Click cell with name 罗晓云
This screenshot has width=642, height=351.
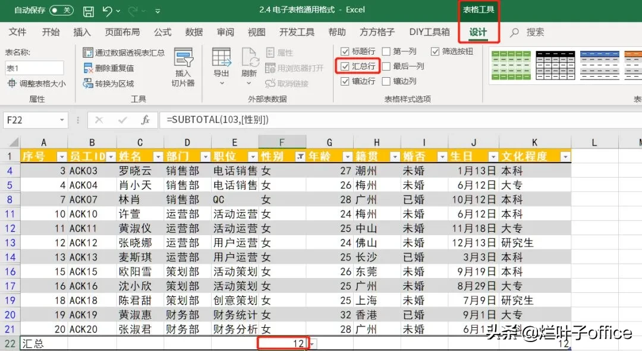[x=140, y=170]
